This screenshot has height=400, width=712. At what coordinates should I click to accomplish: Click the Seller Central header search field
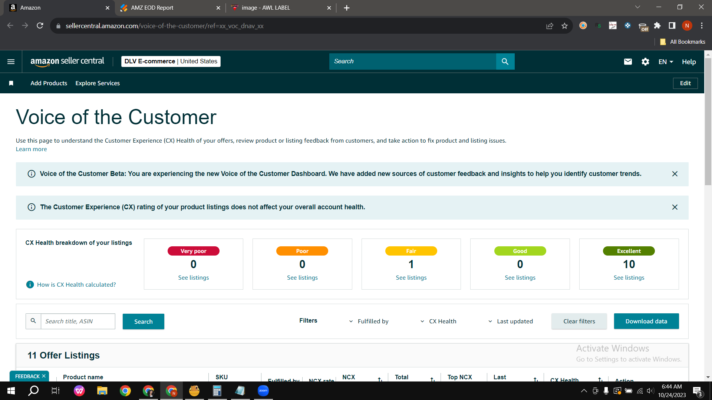point(412,61)
